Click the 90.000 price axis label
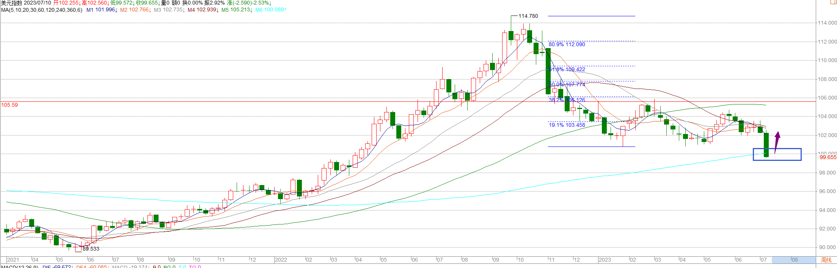The height and width of the screenshot is (268, 837). tap(827, 248)
